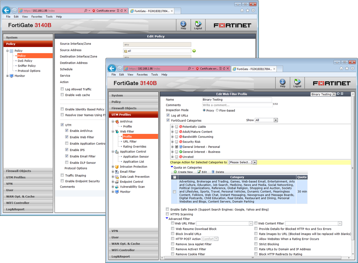Click the Intrusion Protection shield icon
358x263 pixels.
117,167
